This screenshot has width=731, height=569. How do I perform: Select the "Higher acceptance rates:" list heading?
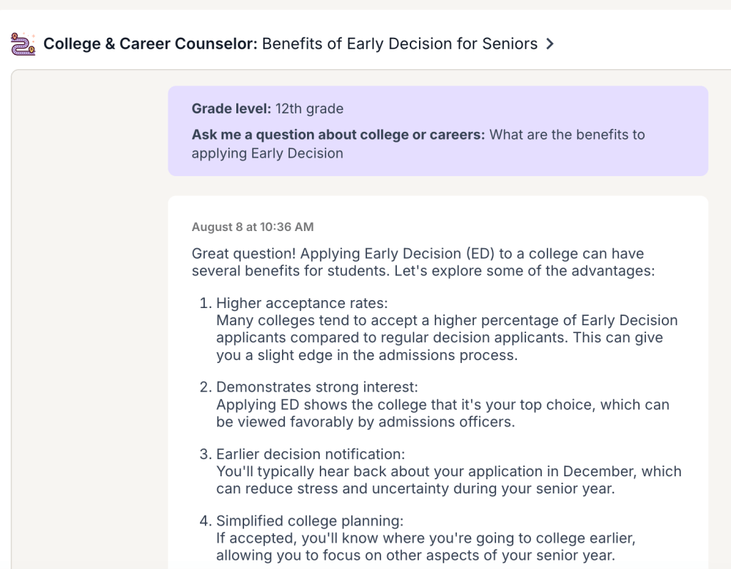click(301, 303)
